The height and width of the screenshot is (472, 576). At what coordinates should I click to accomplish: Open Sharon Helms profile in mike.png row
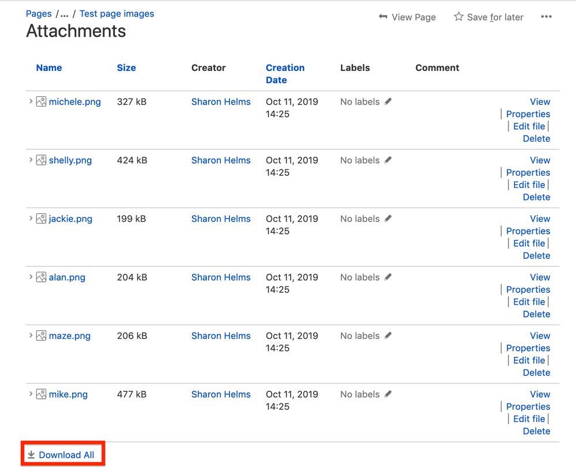click(221, 394)
